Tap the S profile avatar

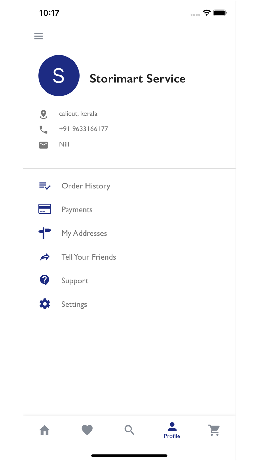point(59,75)
